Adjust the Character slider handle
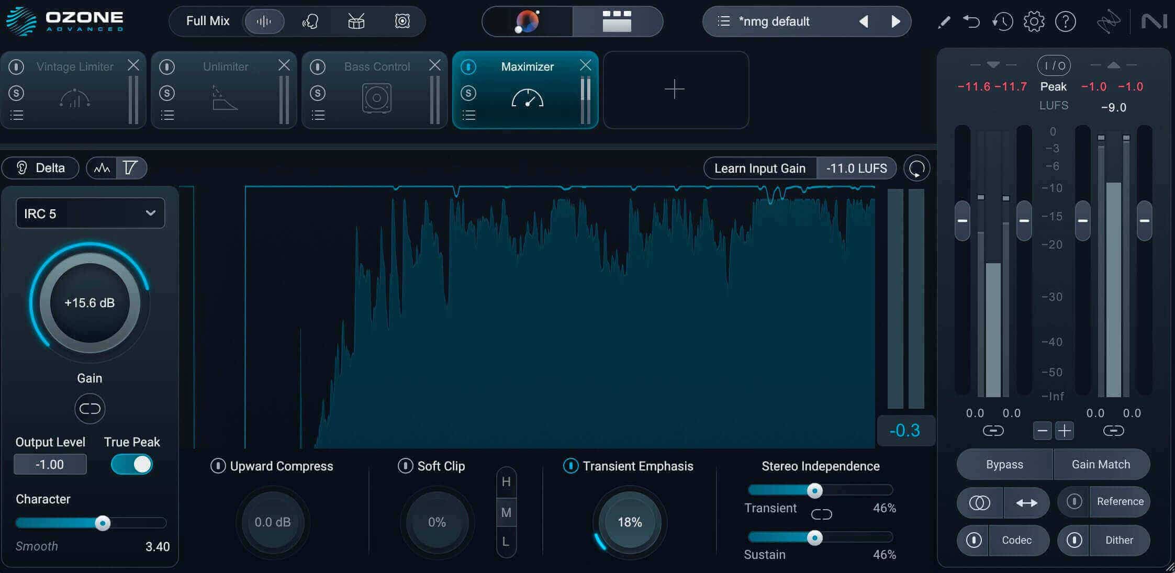Screen dimensions: 1175x573 103,523
